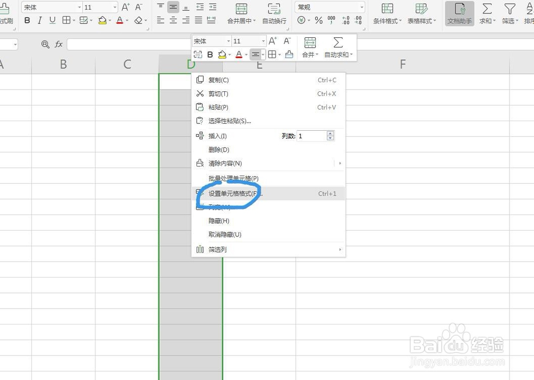Increase font size in mini toolbar

point(272,41)
